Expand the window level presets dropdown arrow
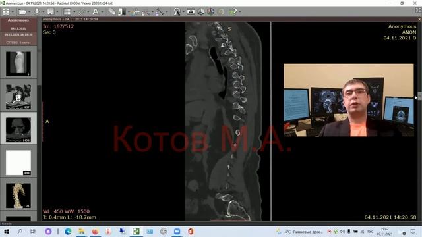This screenshot has width=422, height=237. 129,12
